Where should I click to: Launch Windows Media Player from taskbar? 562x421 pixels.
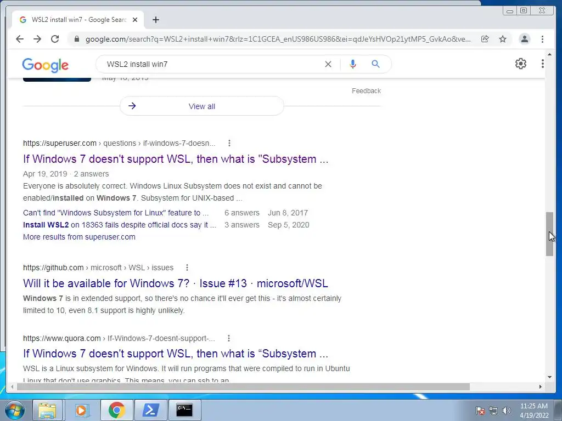(x=81, y=410)
